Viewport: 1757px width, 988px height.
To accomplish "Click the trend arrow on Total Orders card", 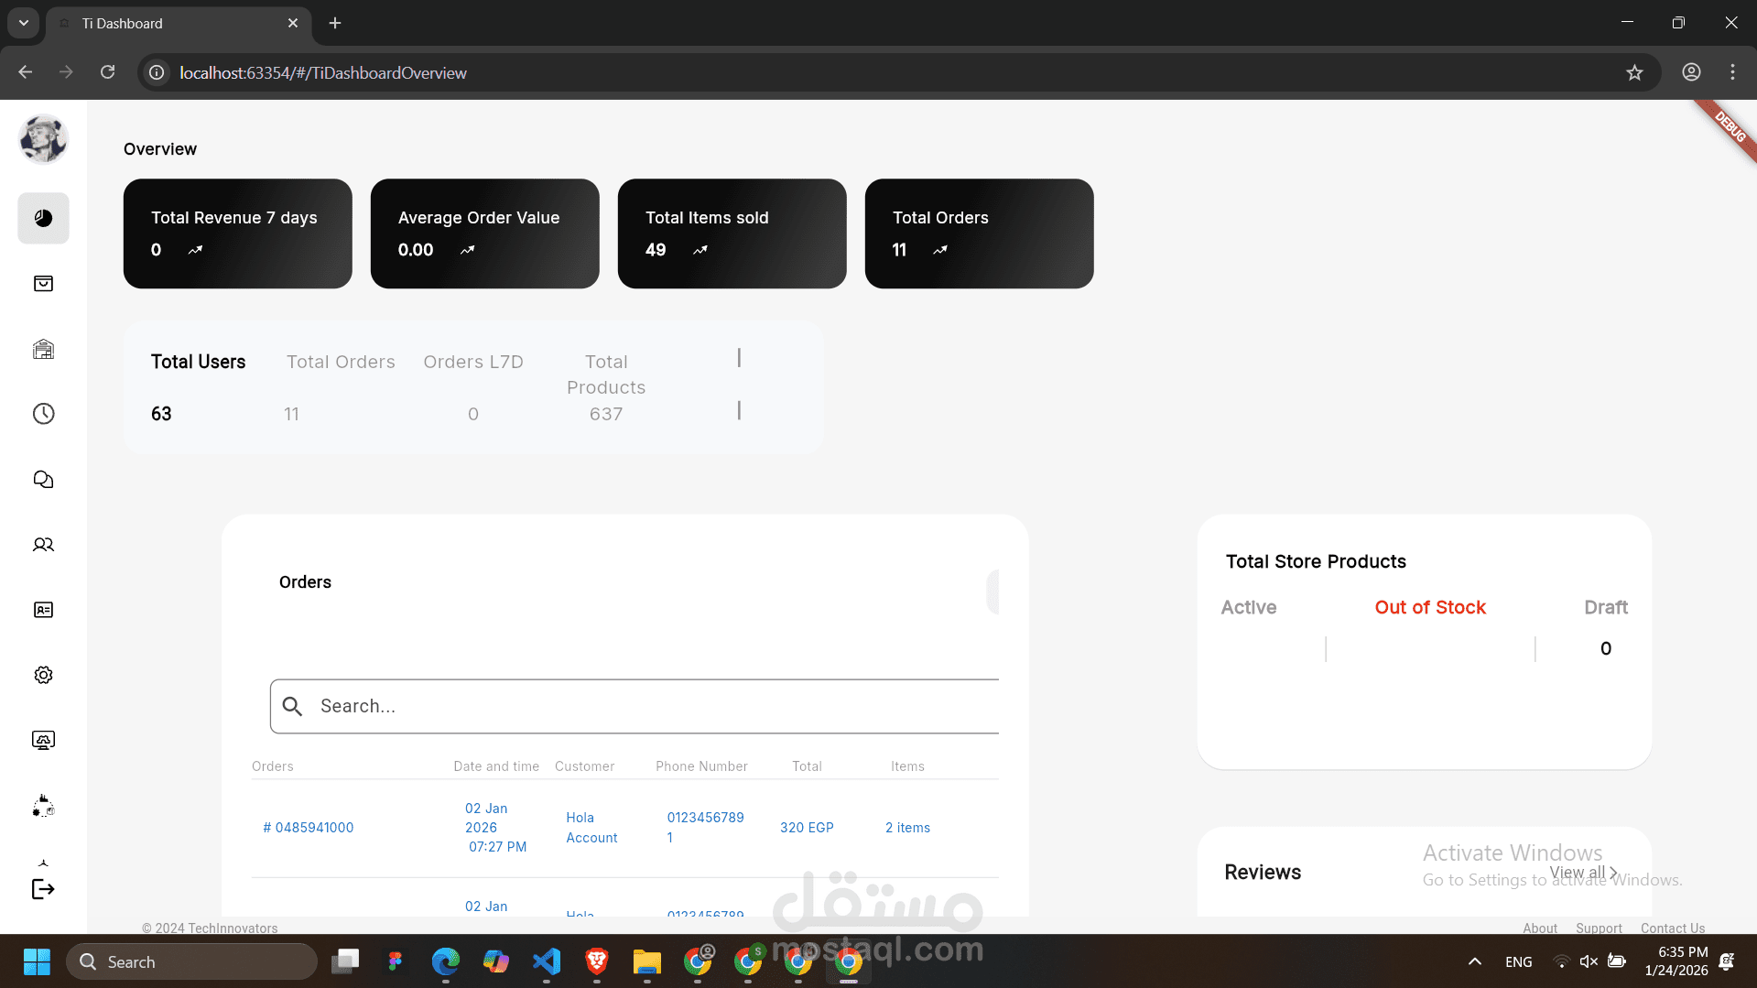I will 939,250.
